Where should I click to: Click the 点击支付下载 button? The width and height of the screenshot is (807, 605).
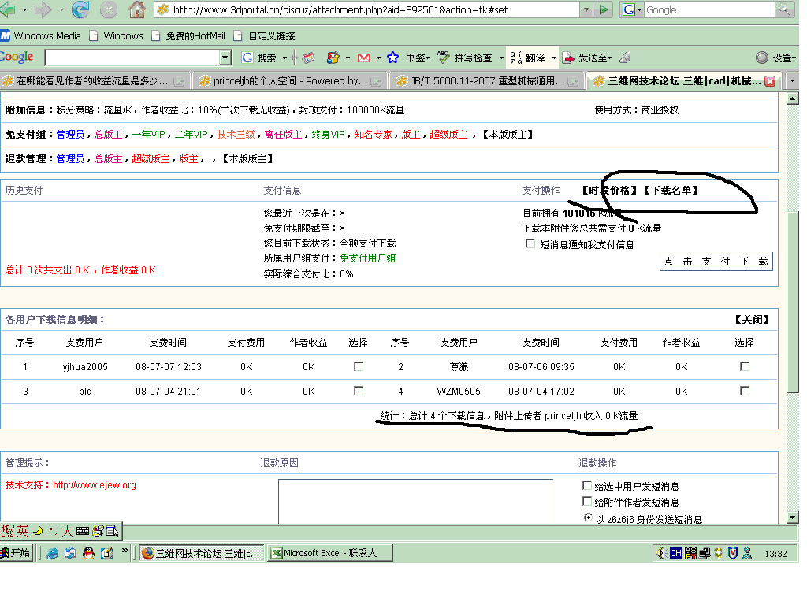click(x=715, y=261)
